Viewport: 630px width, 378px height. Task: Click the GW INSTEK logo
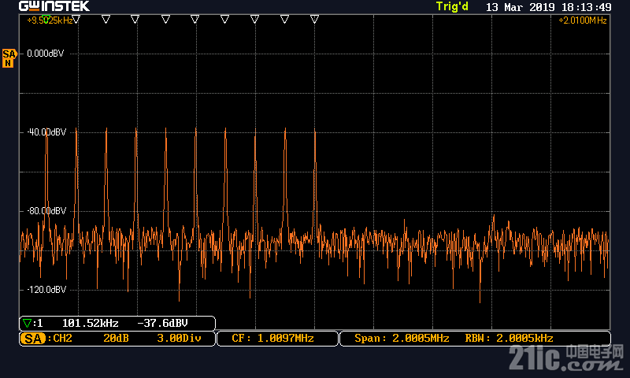54,6
